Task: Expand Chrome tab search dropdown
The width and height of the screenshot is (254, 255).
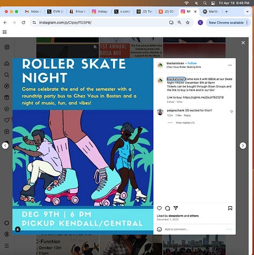Action: (247, 11)
